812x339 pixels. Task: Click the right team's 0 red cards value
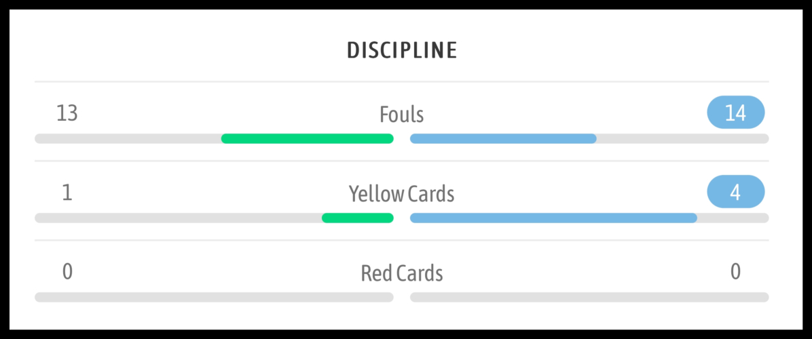pos(735,272)
